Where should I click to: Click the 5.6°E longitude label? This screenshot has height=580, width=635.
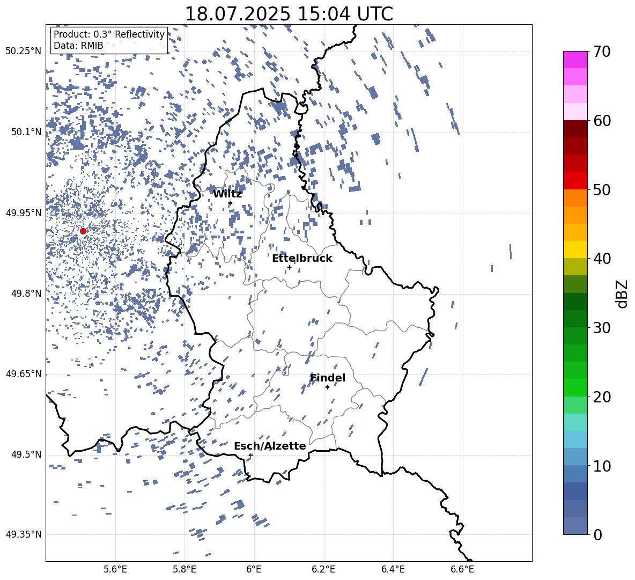115,569
